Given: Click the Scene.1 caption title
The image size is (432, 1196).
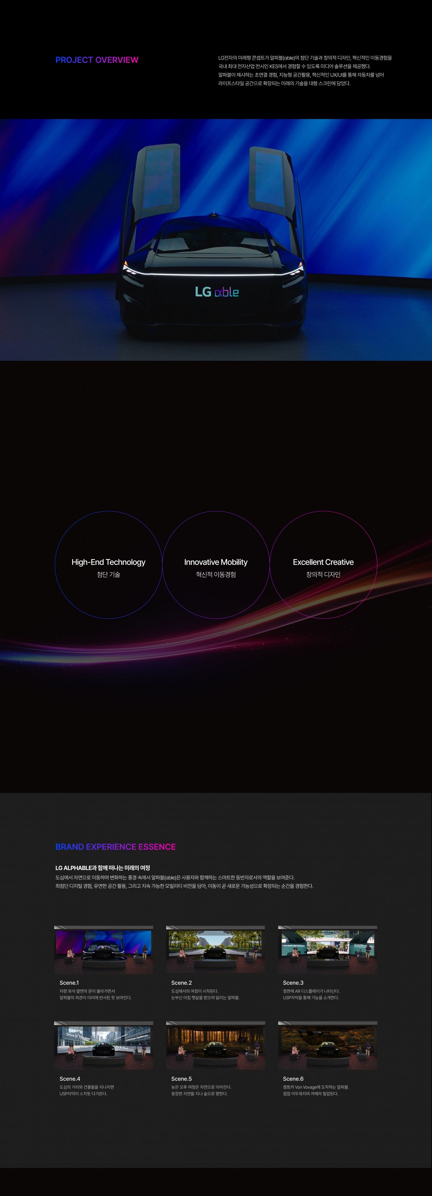Looking at the screenshot, I should [x=69, y=982].
